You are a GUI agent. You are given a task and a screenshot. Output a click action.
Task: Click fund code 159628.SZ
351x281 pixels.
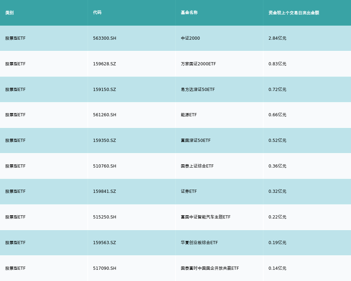[x=104, y=64]
